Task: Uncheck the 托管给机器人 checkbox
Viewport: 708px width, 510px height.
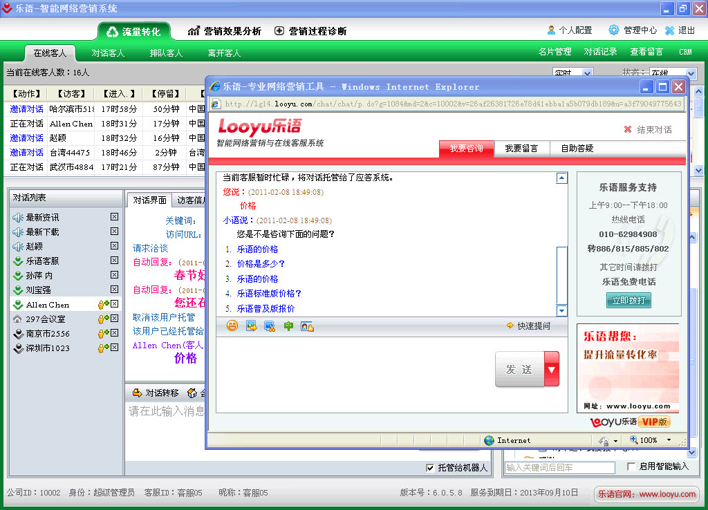Action: coord(430,468)
